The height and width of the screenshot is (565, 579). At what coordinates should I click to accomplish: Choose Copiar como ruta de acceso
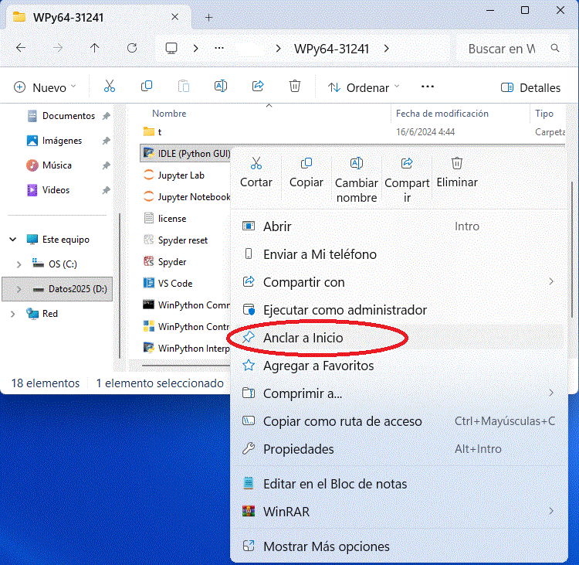398,421
